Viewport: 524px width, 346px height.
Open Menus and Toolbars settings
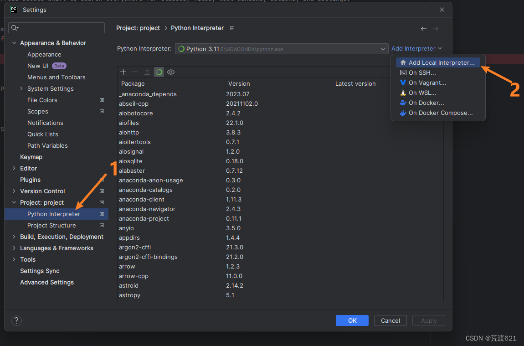coord(57,77)
